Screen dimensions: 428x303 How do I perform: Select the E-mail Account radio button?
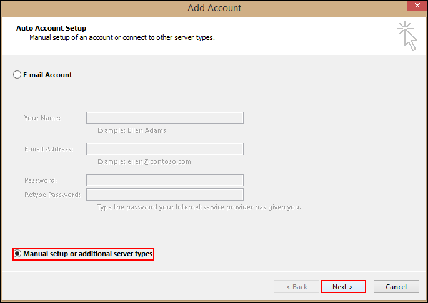[17, 75]
